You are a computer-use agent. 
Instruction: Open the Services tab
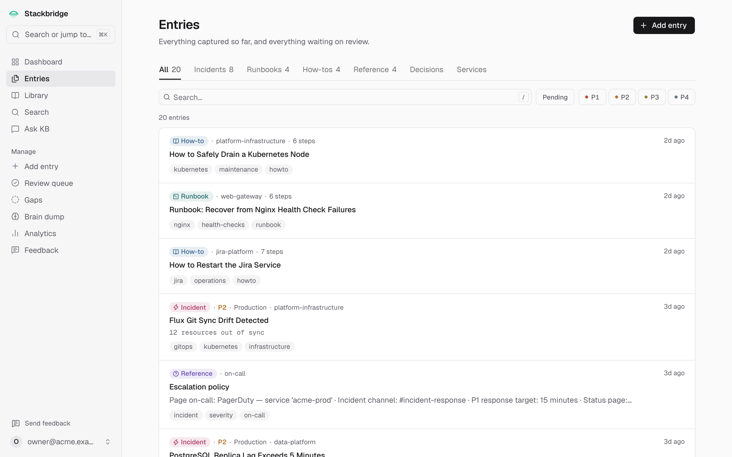[471, 70]
